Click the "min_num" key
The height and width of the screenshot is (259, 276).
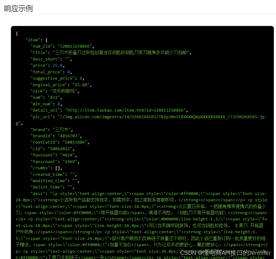pyautogui.click(x=41, y=104)
